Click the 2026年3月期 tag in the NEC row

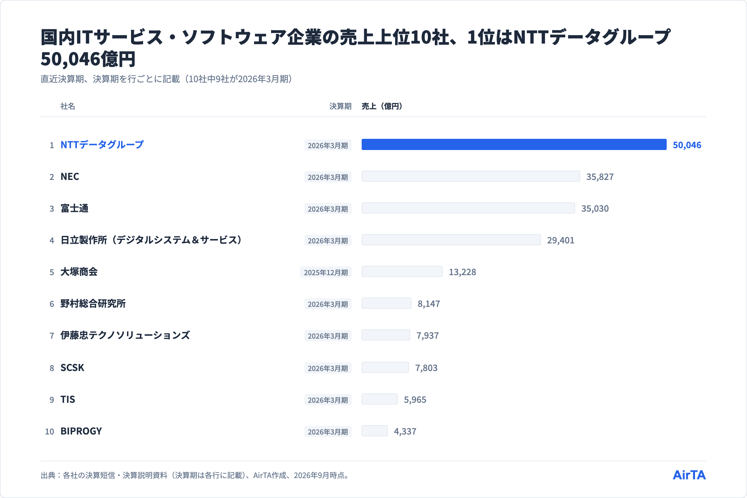(328, 177)
